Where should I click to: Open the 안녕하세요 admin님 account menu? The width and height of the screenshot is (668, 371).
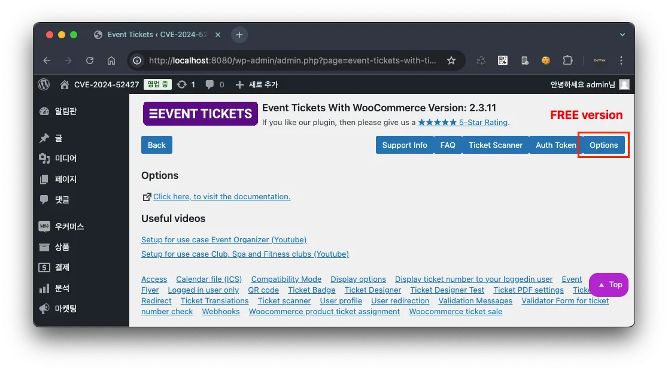(x=590, y=84)
